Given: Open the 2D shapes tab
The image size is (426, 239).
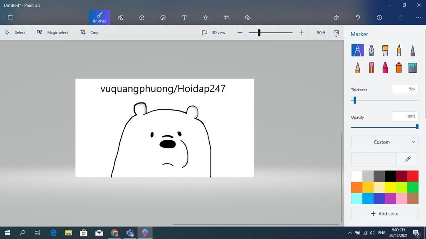Looking at the screenshot, I should point(121,17).
